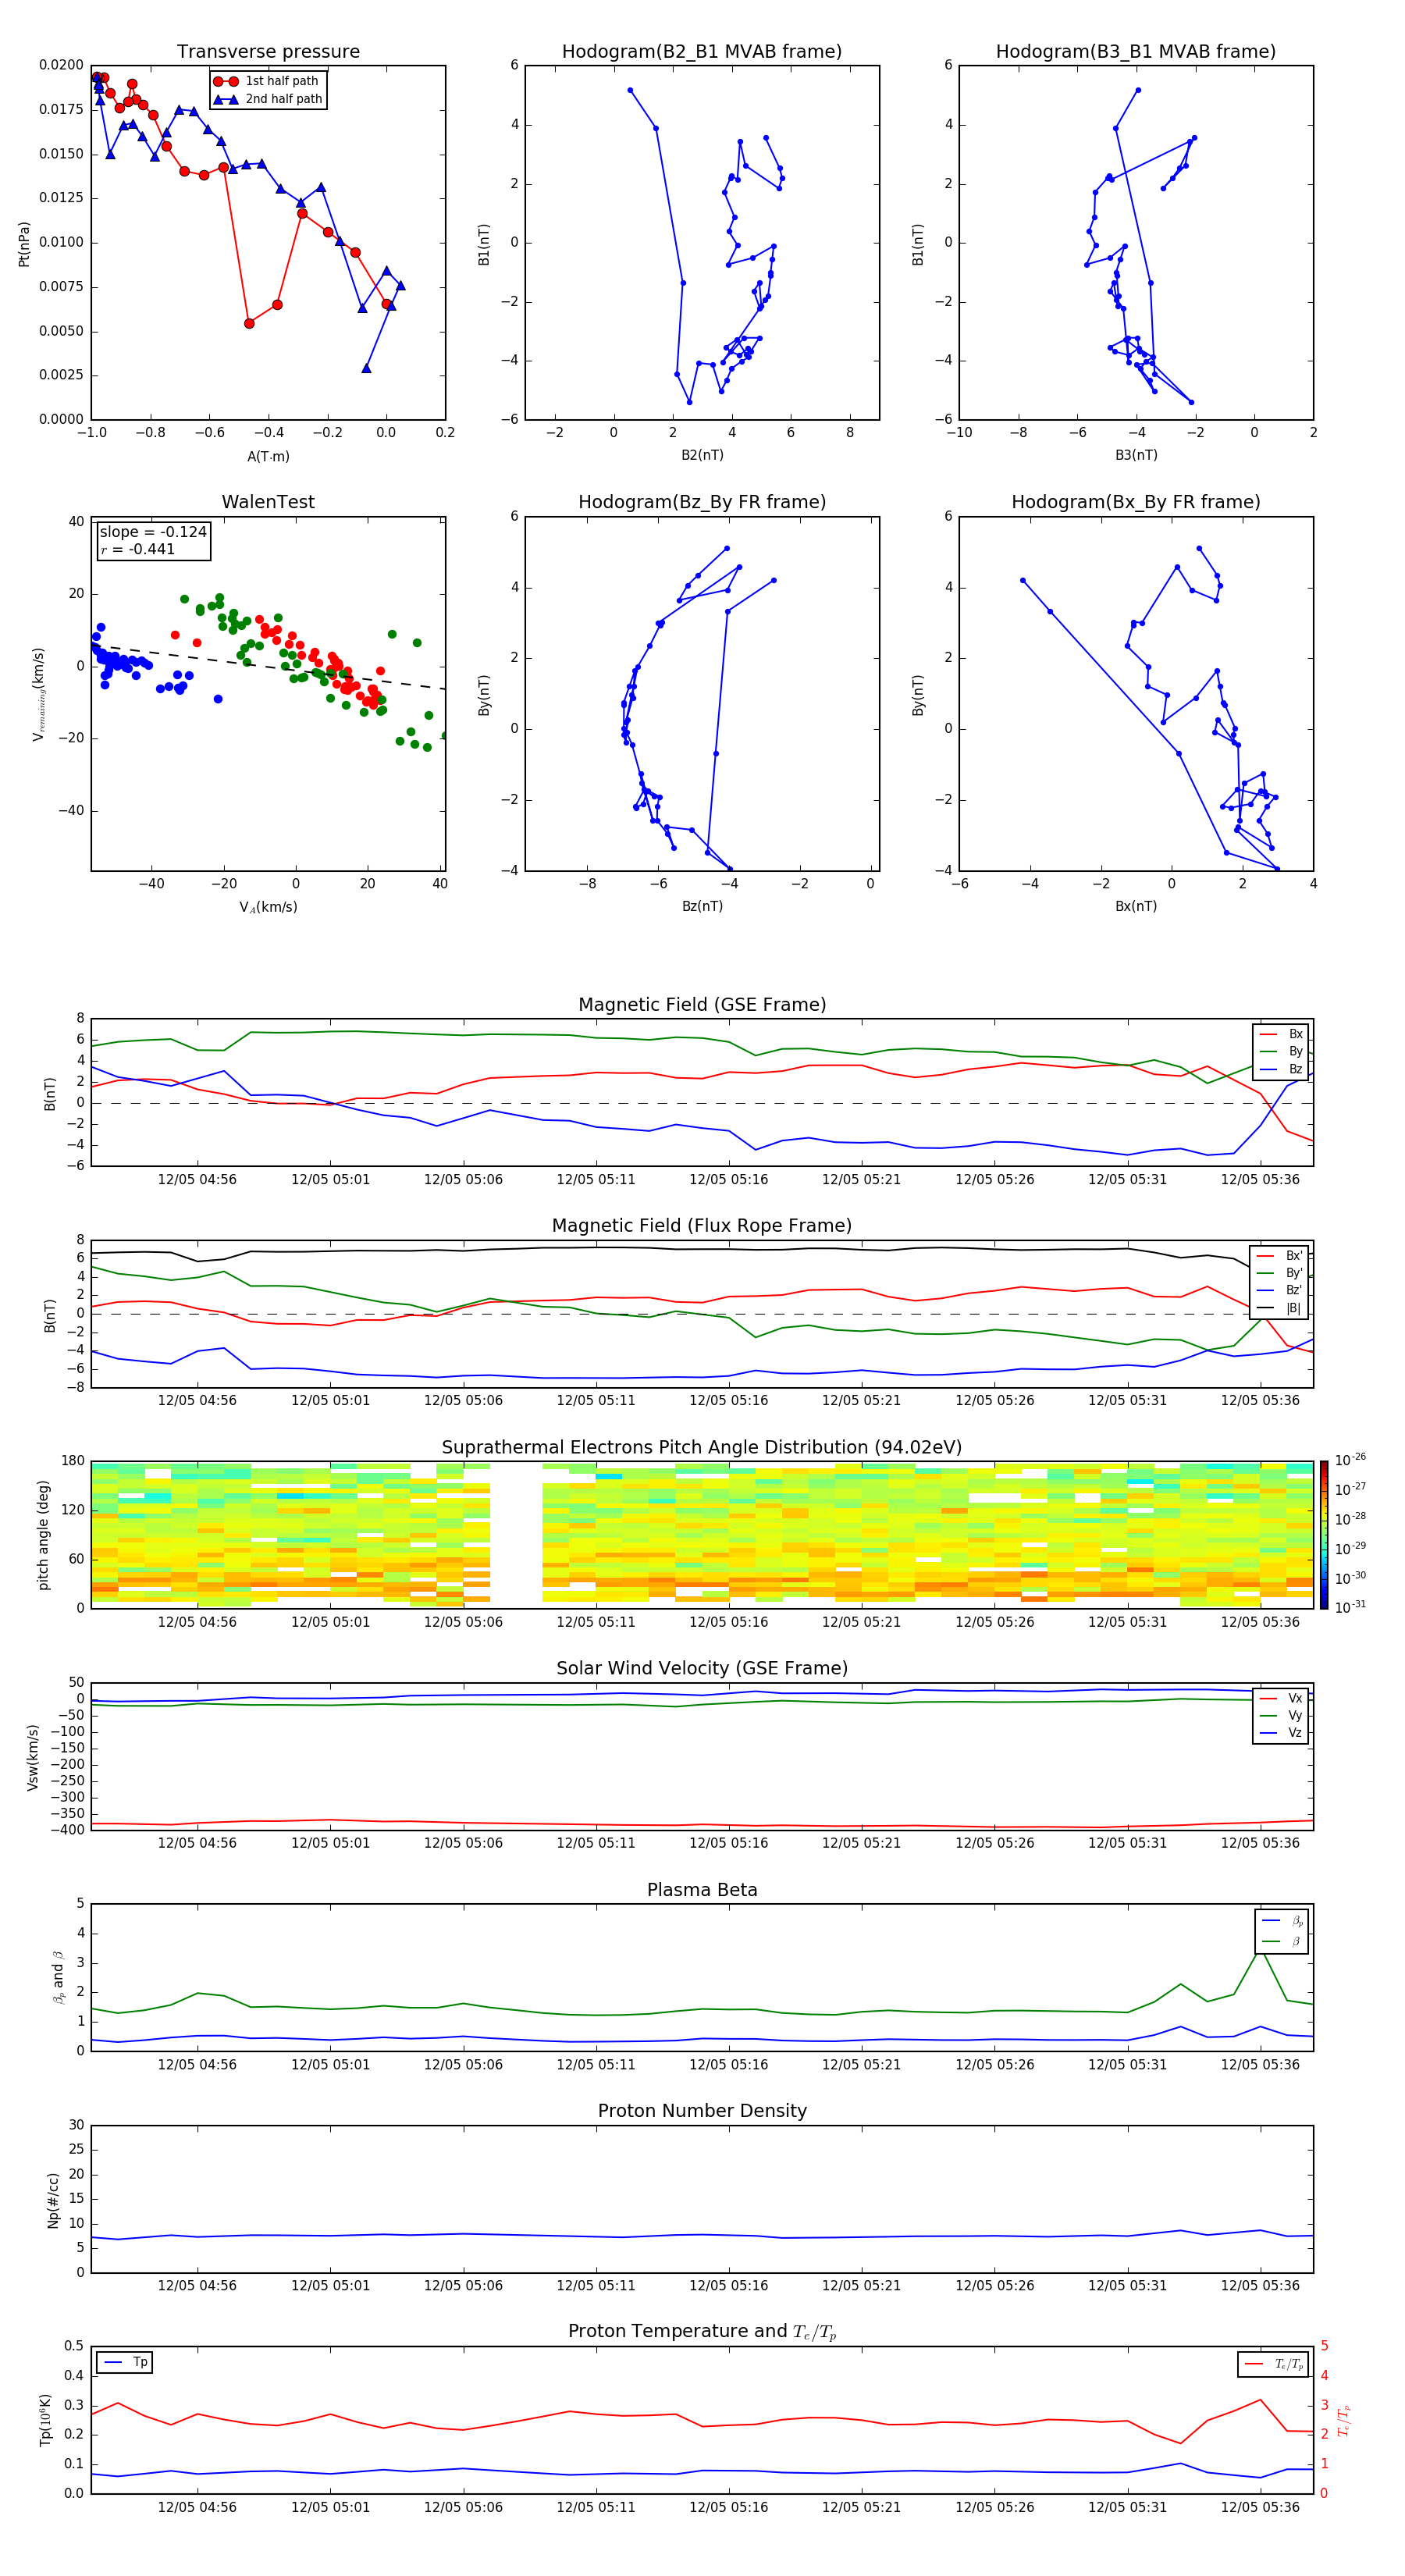The height and width of the screenshot is (2576, 1405).
Task: Click the "Magnetic Field (Flux Rope Frame)" title
Action: point(702,1226)
